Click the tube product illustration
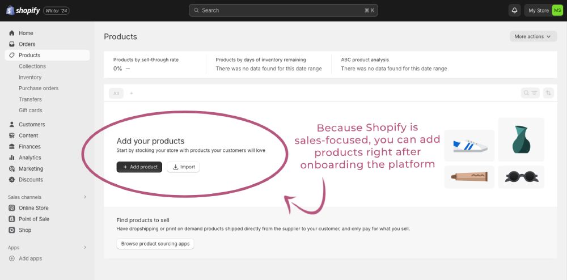The height and width of the screenshot is (280, 567). (469, 177)
